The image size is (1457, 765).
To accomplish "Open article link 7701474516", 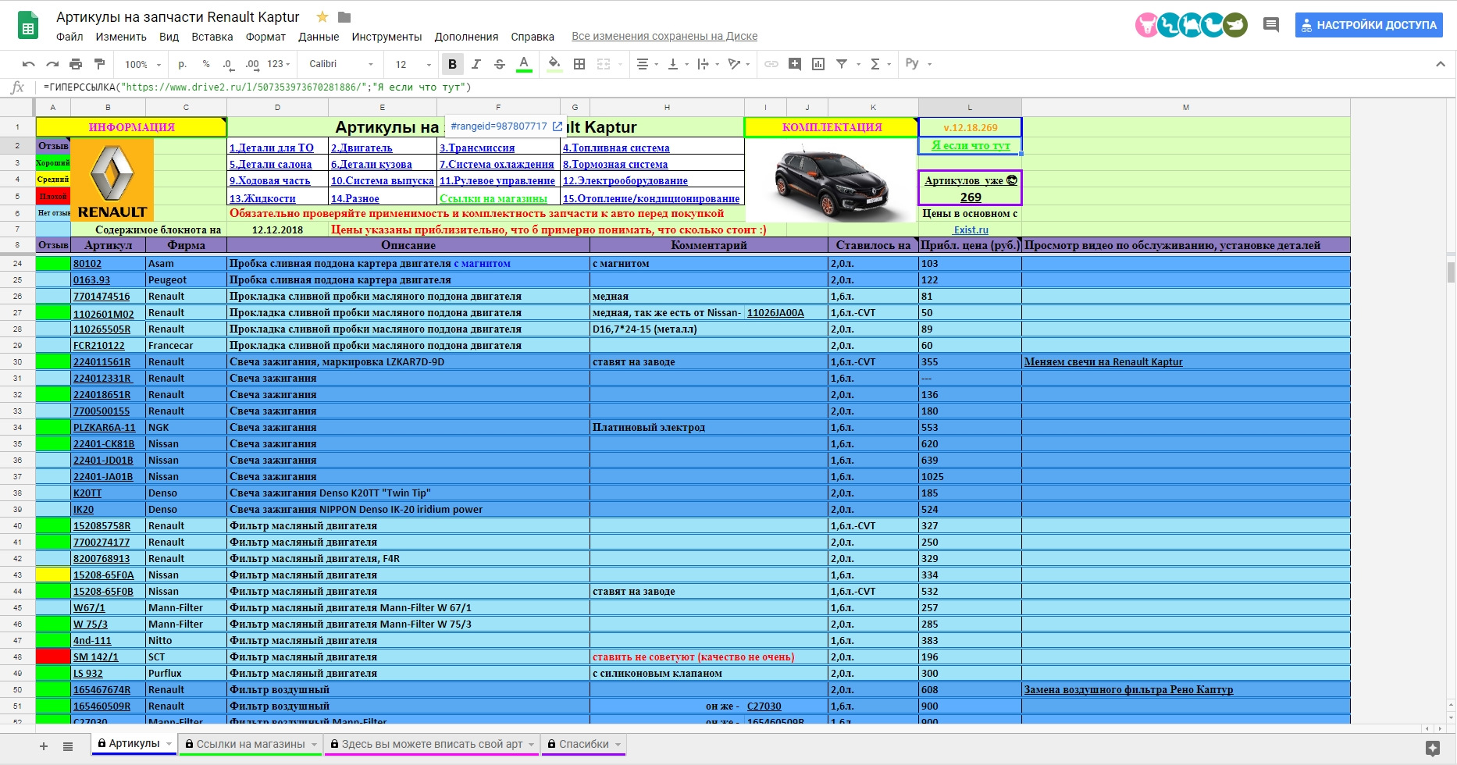I will 102,296.
